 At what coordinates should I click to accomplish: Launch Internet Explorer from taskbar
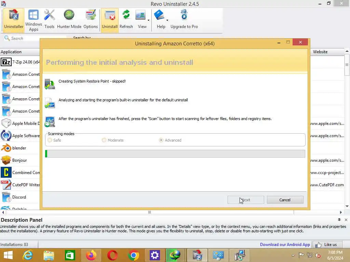[28, 255]
